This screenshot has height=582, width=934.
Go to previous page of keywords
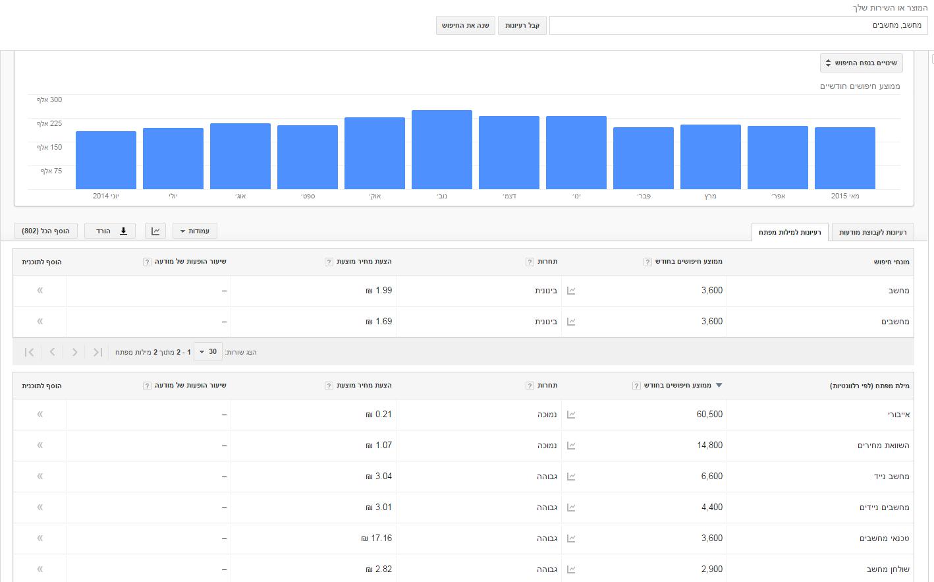click(x=75, y=352)
